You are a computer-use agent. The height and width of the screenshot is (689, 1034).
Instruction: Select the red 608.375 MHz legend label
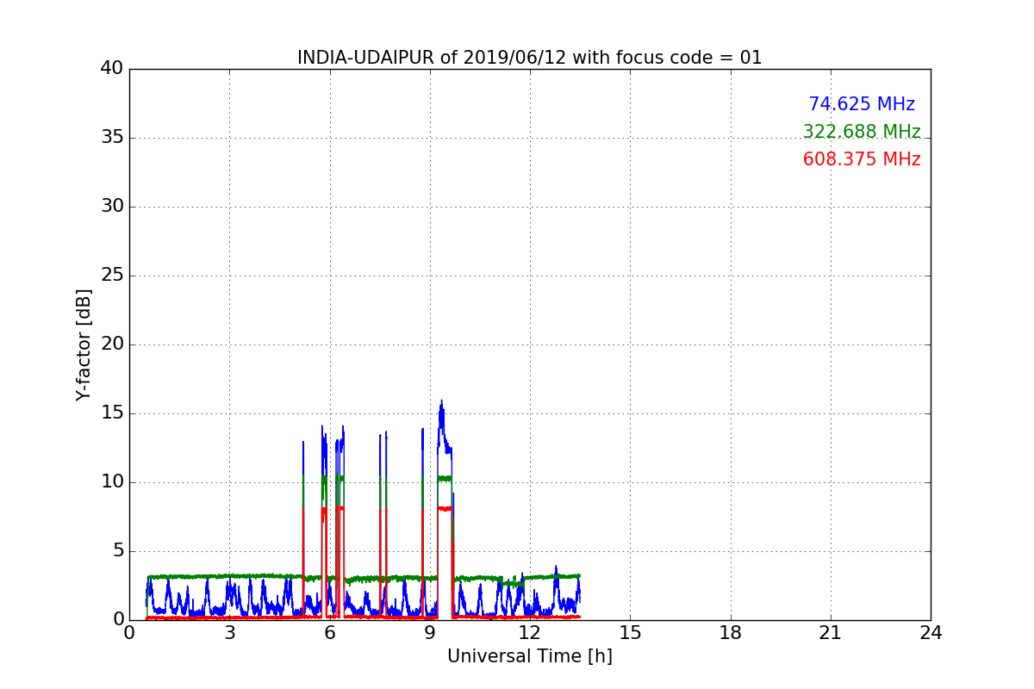862,159
